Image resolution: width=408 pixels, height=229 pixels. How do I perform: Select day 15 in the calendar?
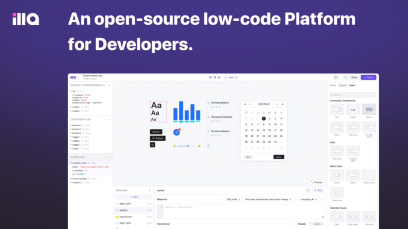[x=264, y=130]
